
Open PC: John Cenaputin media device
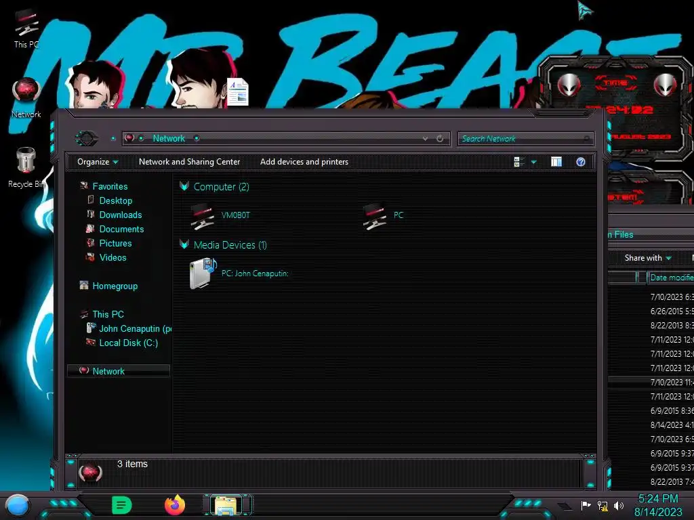pos(239,274)
